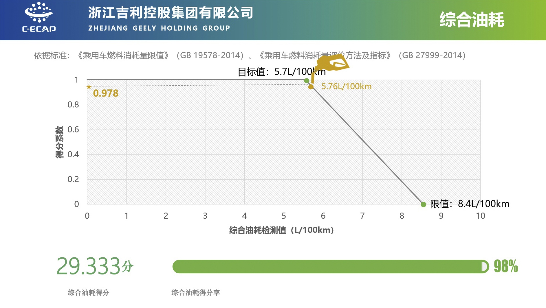Viewport: 546px width, 308px height.
Task: Click the 0.2 y-axis tick label
Action: point(73,179)
